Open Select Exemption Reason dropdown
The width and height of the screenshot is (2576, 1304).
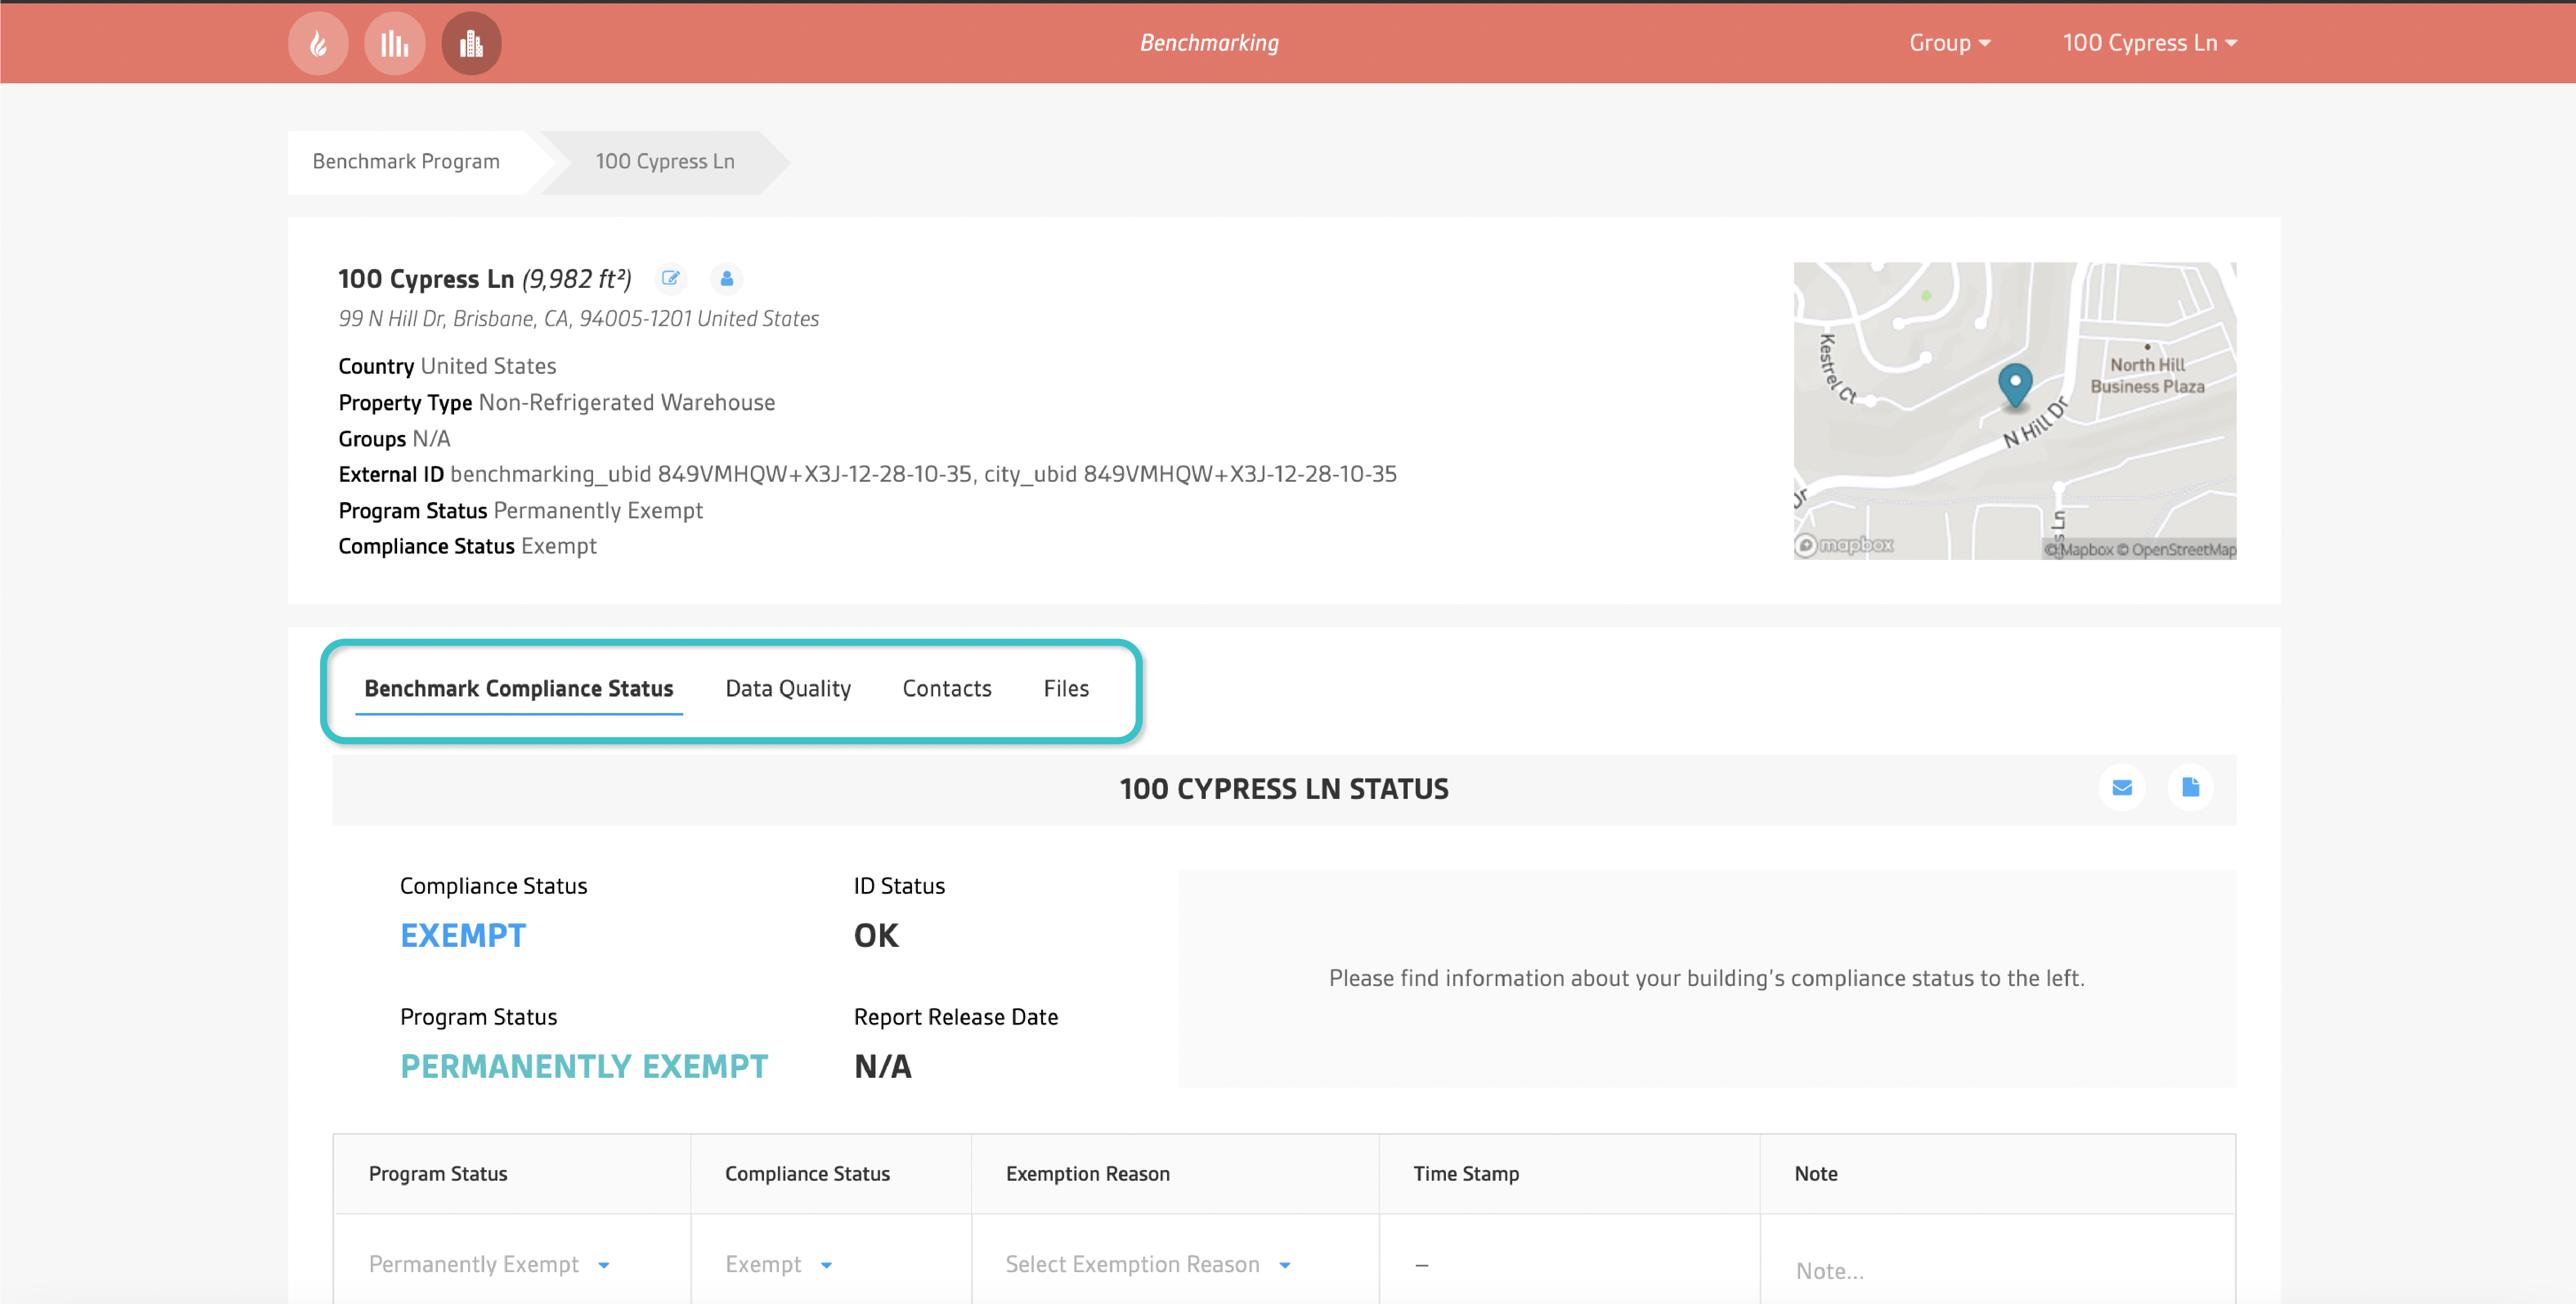click(x=1148, y=1264)
